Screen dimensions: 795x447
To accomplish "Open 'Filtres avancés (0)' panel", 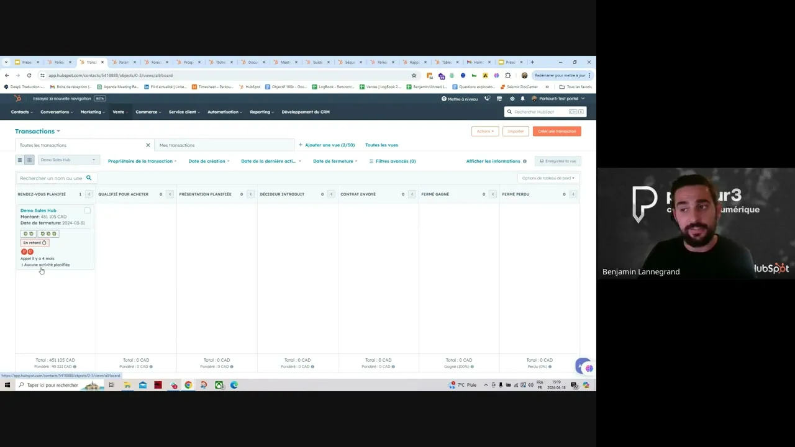I will pos(393,161).
